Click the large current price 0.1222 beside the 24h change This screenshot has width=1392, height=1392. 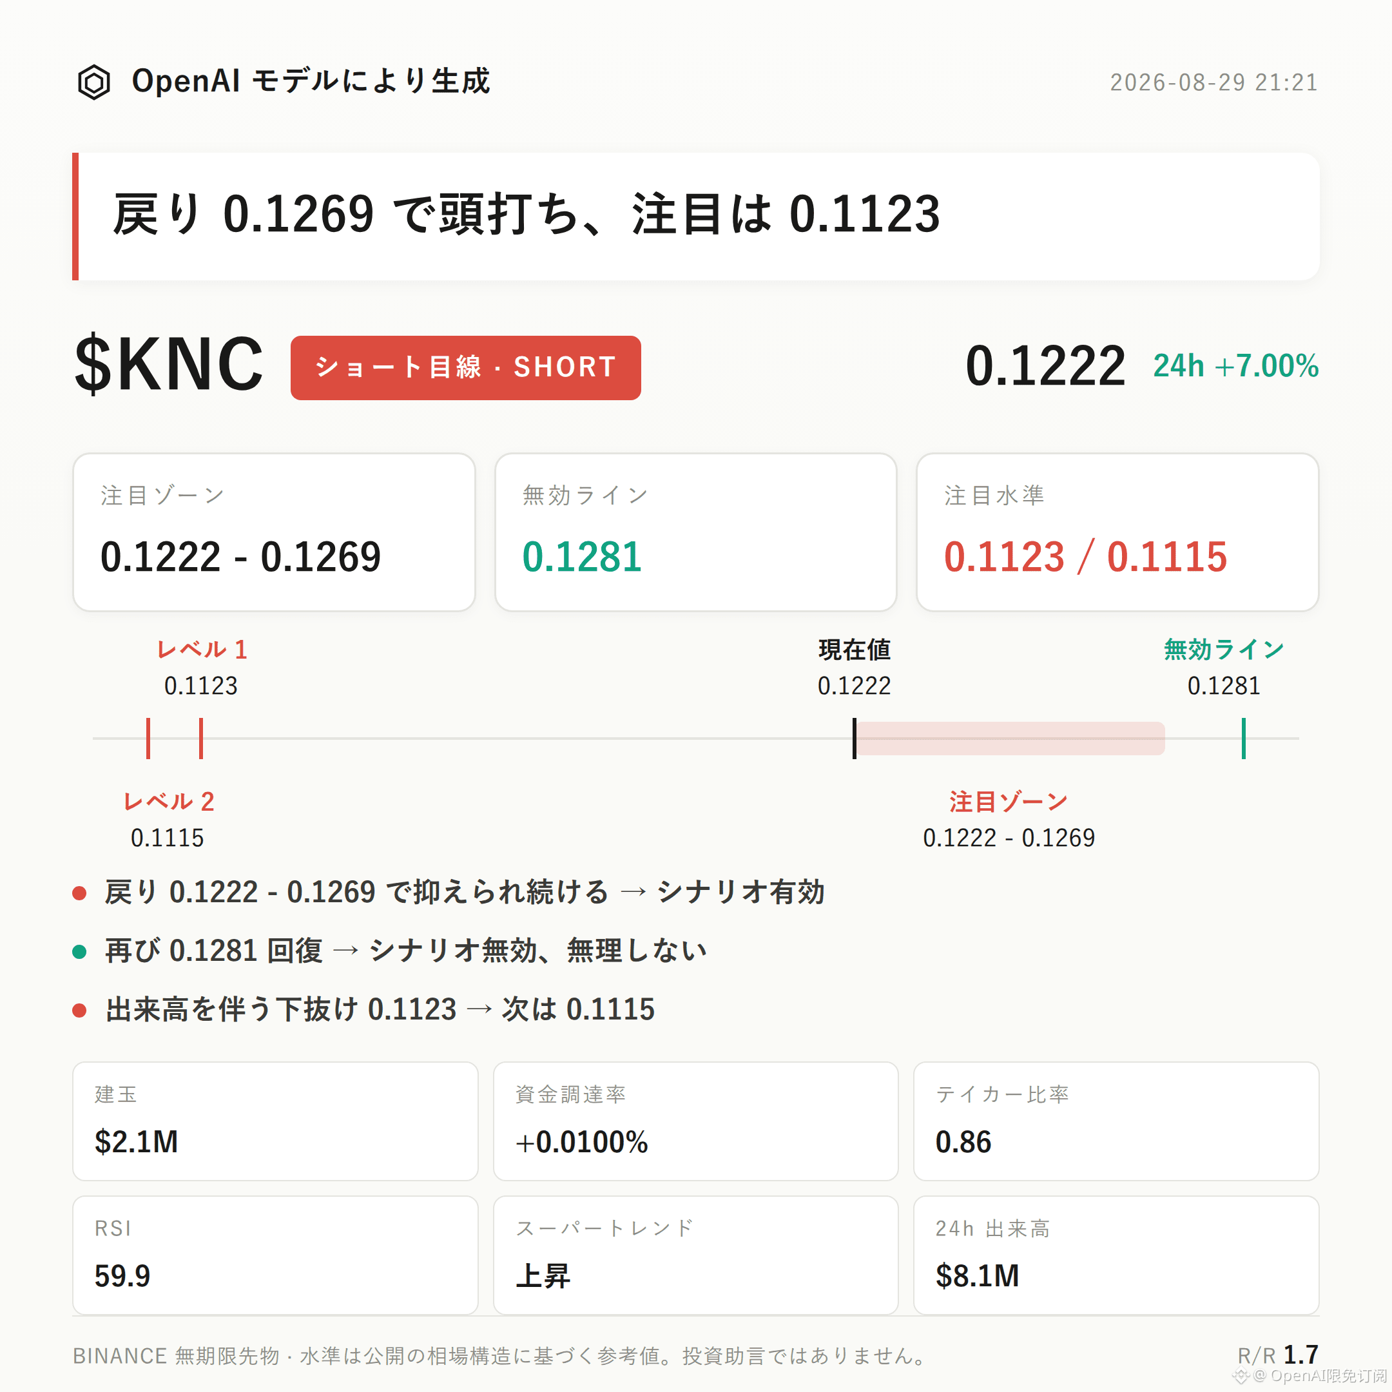(1045, 366)
